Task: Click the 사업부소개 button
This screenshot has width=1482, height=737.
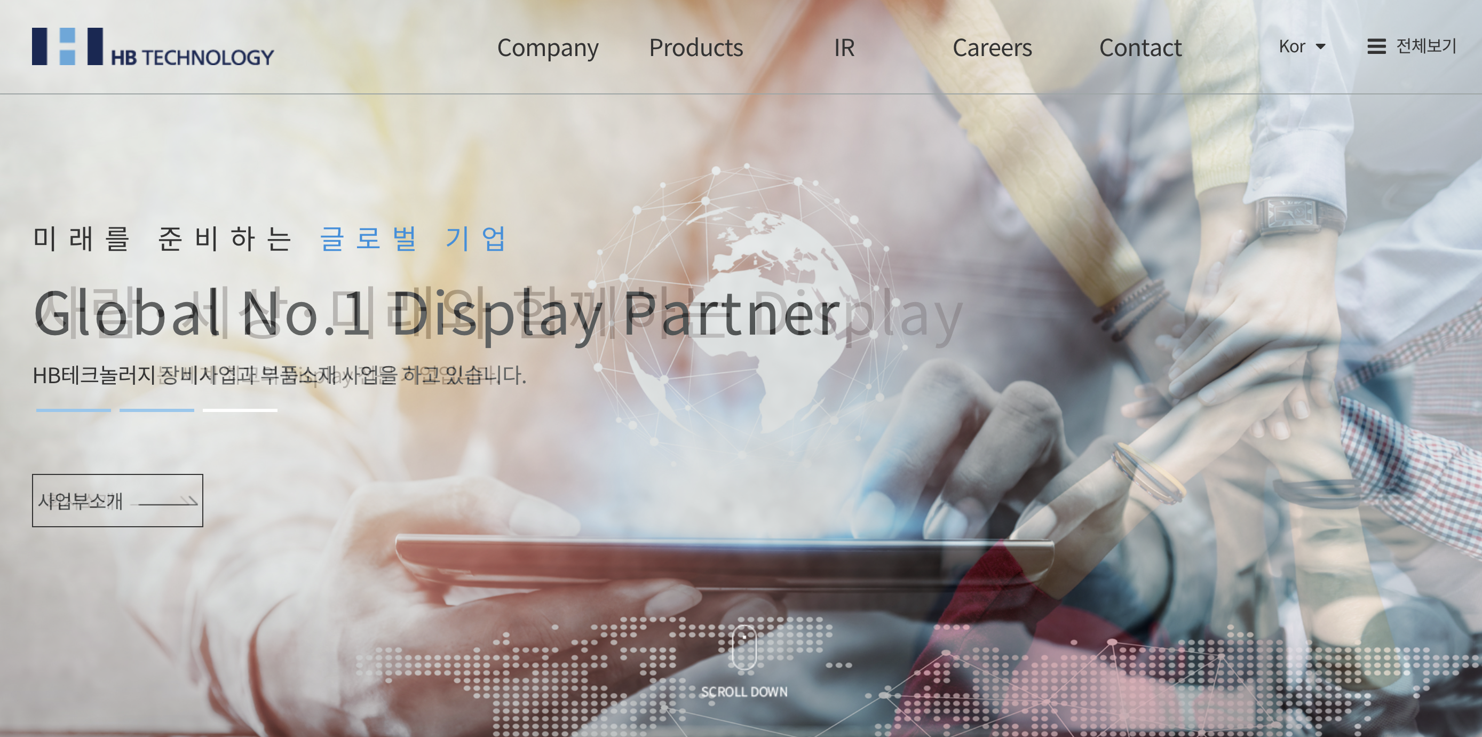Action: (x=117, y=501)
